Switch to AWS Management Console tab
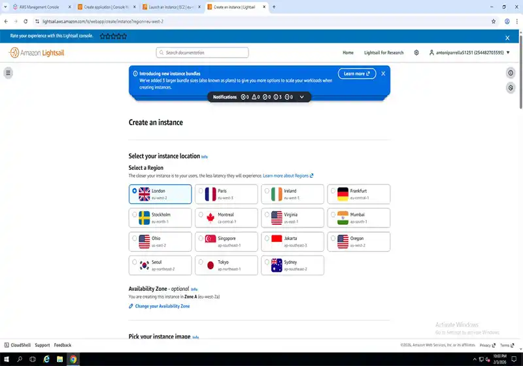Image resolution: width=523 pixels, height=366 pixels. (x=39, y=7)
